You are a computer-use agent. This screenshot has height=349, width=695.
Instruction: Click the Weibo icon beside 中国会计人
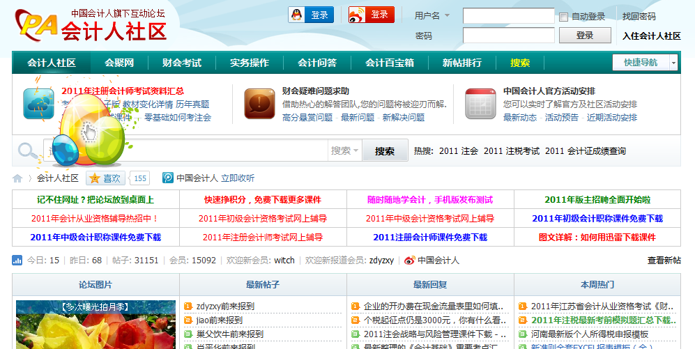tap(410, 261)
